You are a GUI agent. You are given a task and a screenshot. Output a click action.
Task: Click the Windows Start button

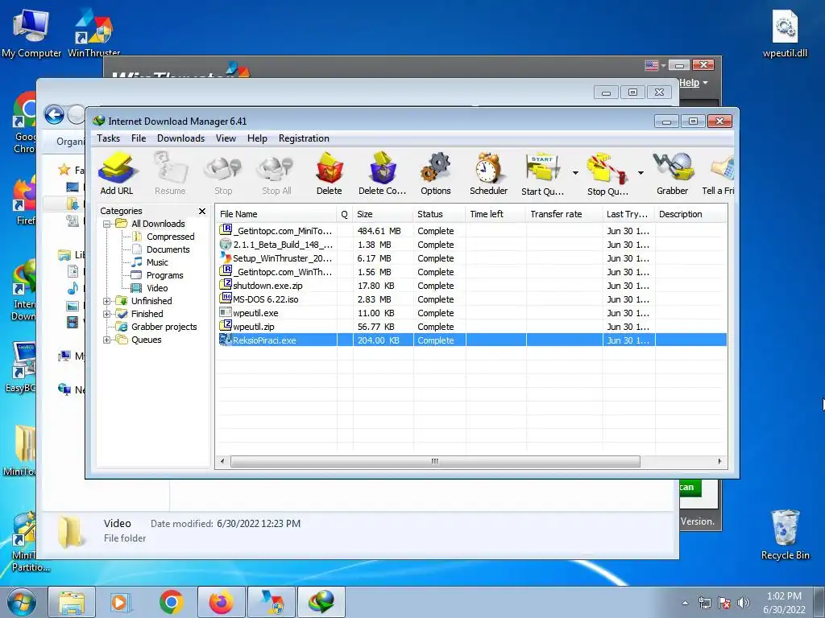pyautogui.click(x=22, y=602)
